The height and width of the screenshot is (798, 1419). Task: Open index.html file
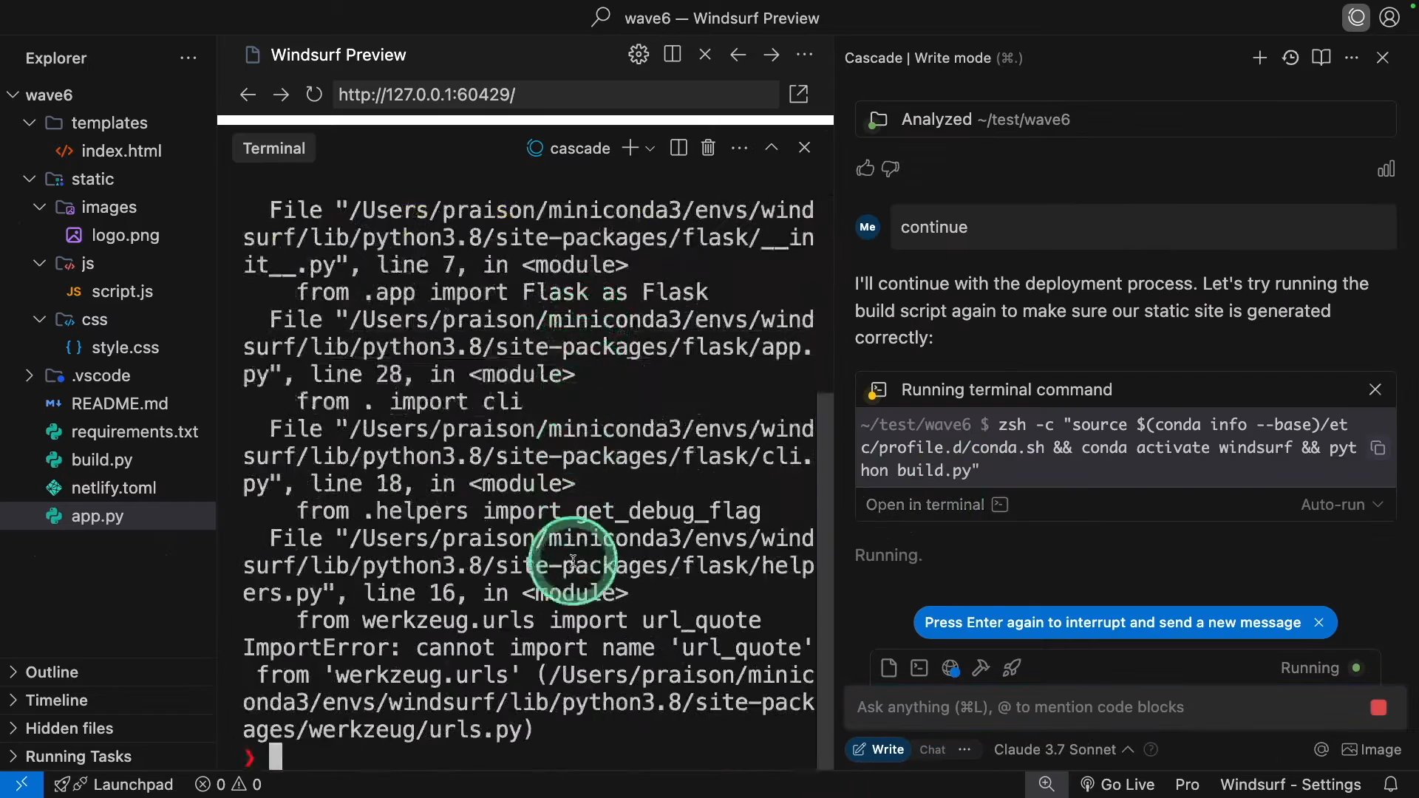pyautogui.click(x=121, y=151)
